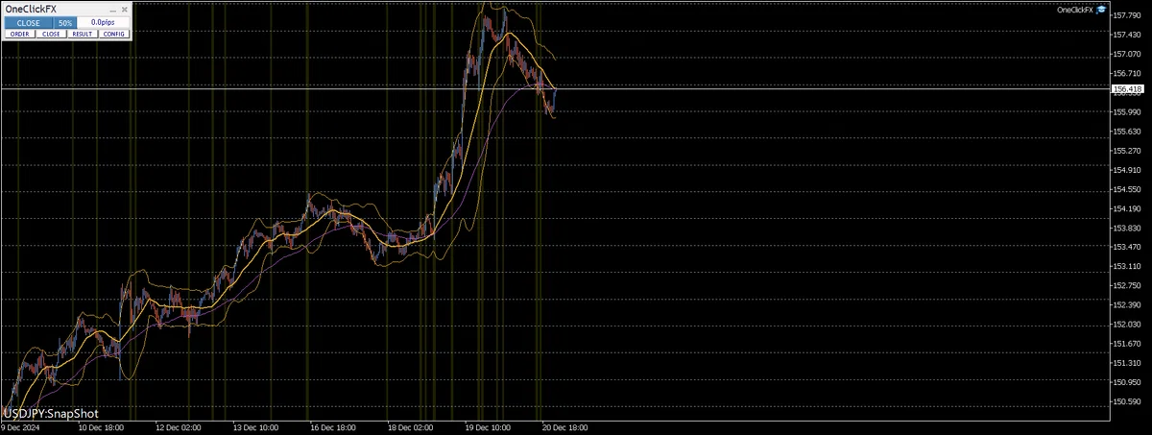Image resolution: width=1152 pixels, height=435 pixels.
Task: Open the small CLOSE tab in OneClickFX
Action: tap(51, 34)
